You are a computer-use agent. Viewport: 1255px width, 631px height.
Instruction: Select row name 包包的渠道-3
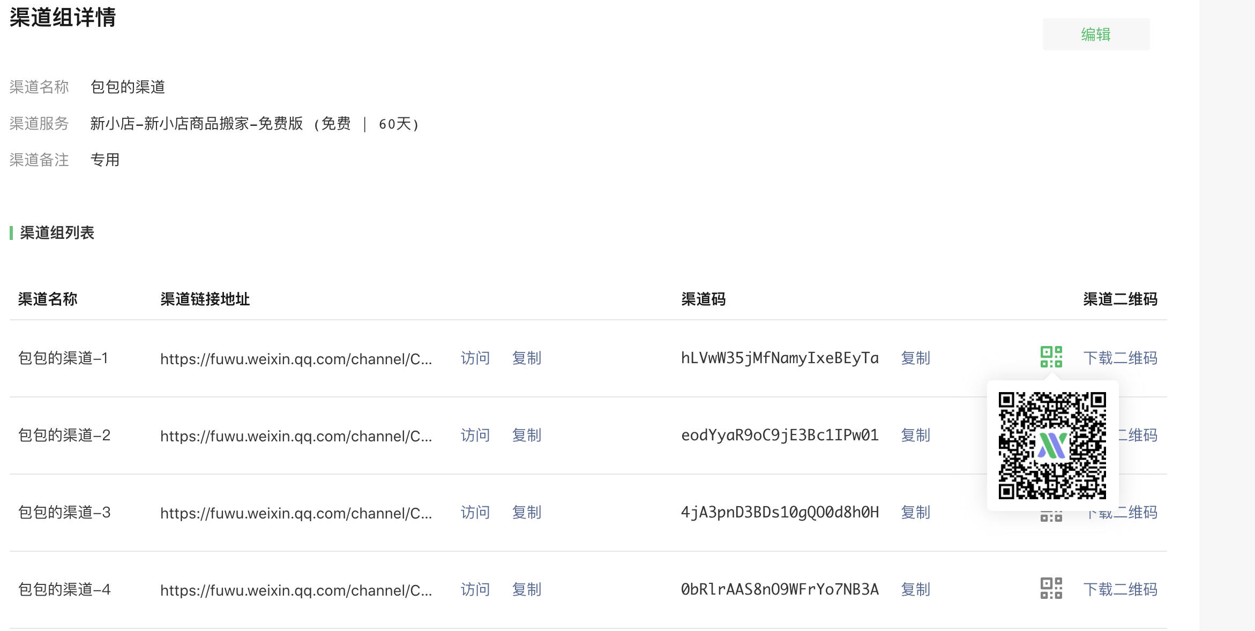click(x=64, y=512)
